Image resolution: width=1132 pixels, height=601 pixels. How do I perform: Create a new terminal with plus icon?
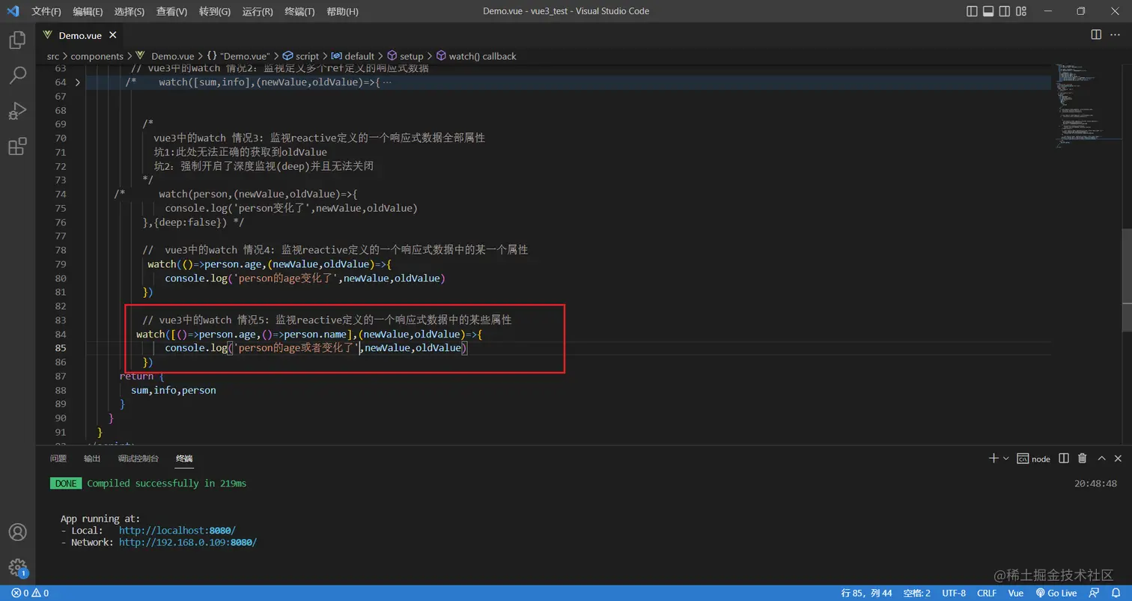[x=993, y=458]
